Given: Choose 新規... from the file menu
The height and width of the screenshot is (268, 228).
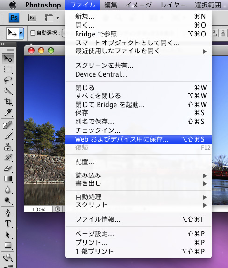Looking at the screenshot, I should click(x=138, y=16).
